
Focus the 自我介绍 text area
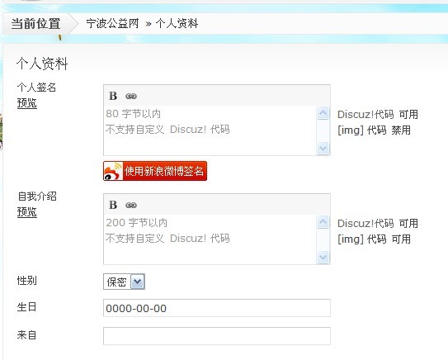point(210,239)
